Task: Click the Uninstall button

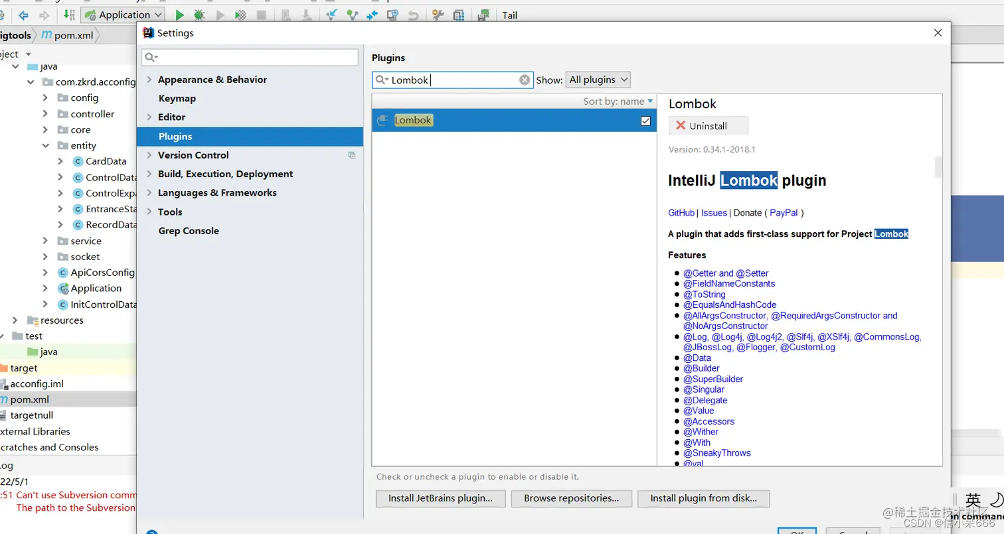Action: pos(709,126)
